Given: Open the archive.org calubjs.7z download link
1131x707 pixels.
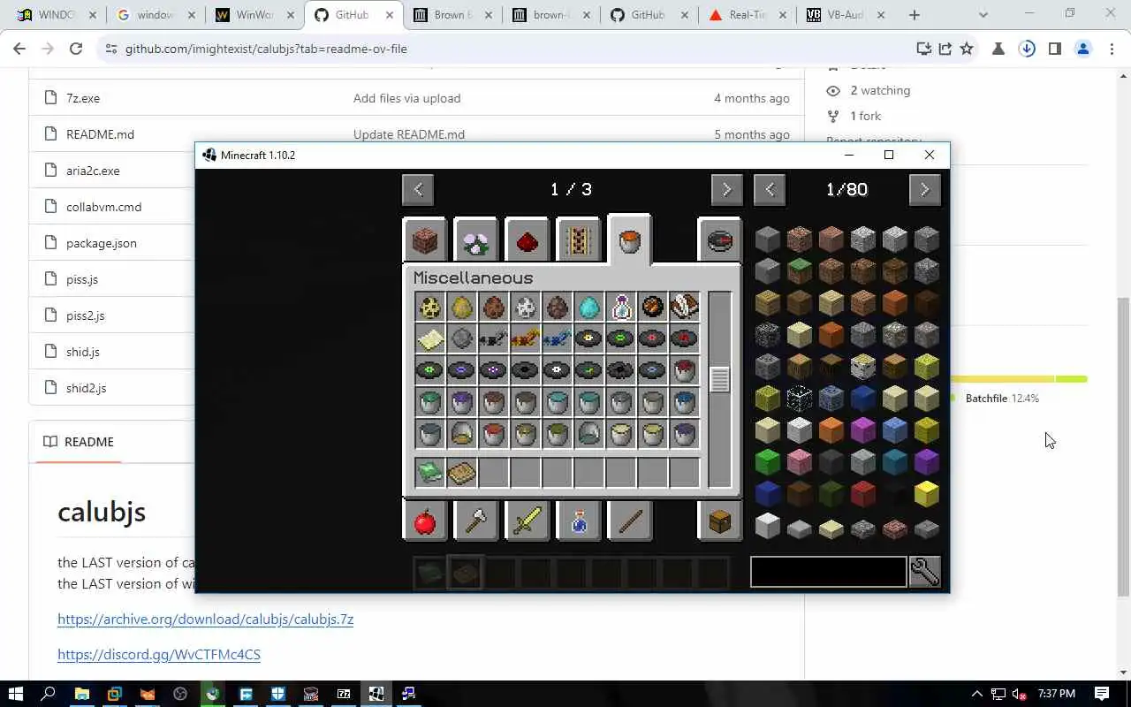Looking at the screenshot, I should 205,619.
